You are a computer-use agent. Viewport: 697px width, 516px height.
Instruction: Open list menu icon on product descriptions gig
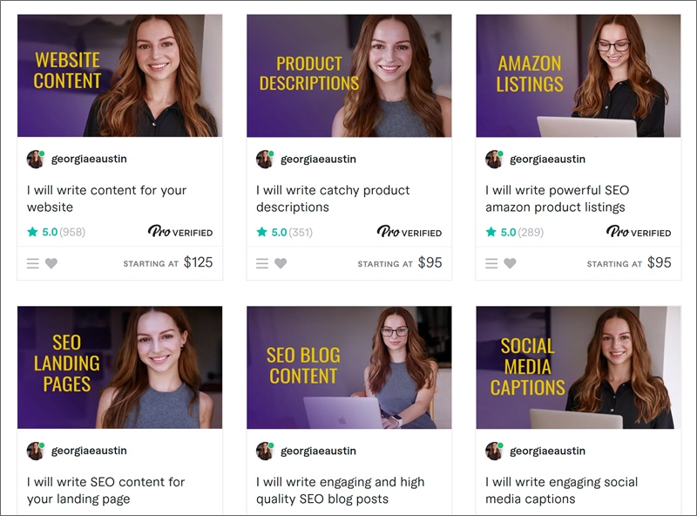[x=262, y=263]
